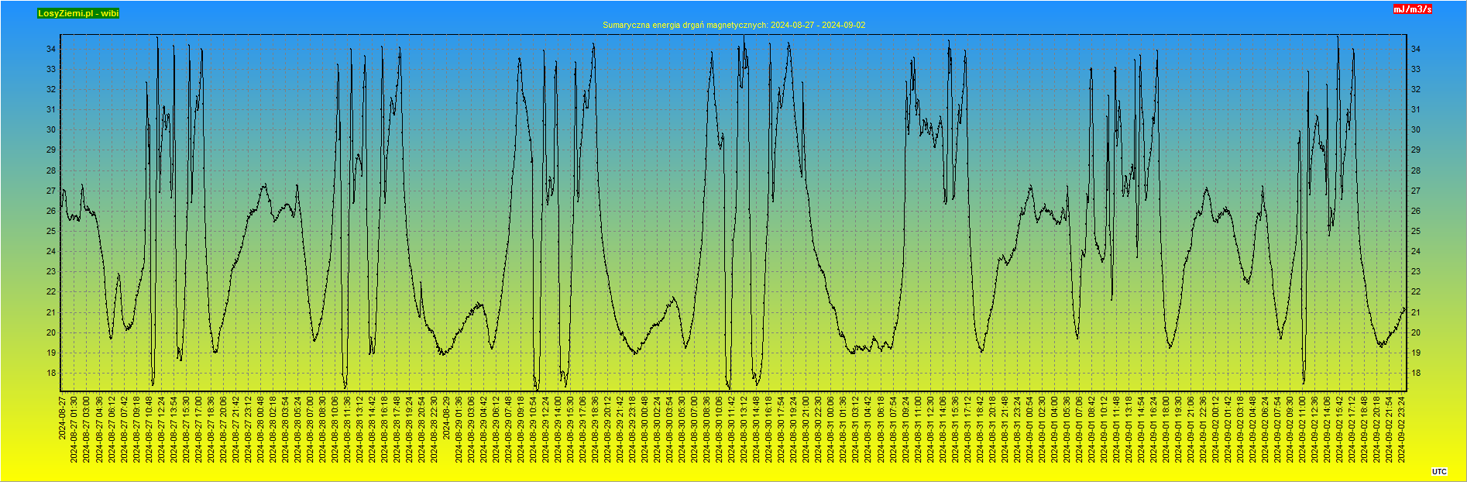Click the value 34 on left axis
This screenshot has height=482, width=1467.
[x=51, y=49]
